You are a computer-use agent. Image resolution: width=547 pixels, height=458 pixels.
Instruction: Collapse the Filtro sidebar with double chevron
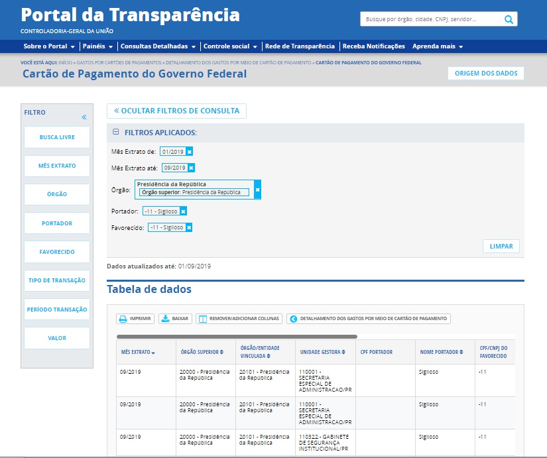coord(84,117)
